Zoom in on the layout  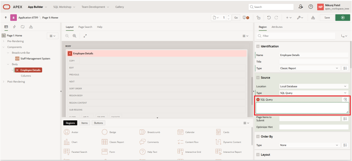[74, 36]
